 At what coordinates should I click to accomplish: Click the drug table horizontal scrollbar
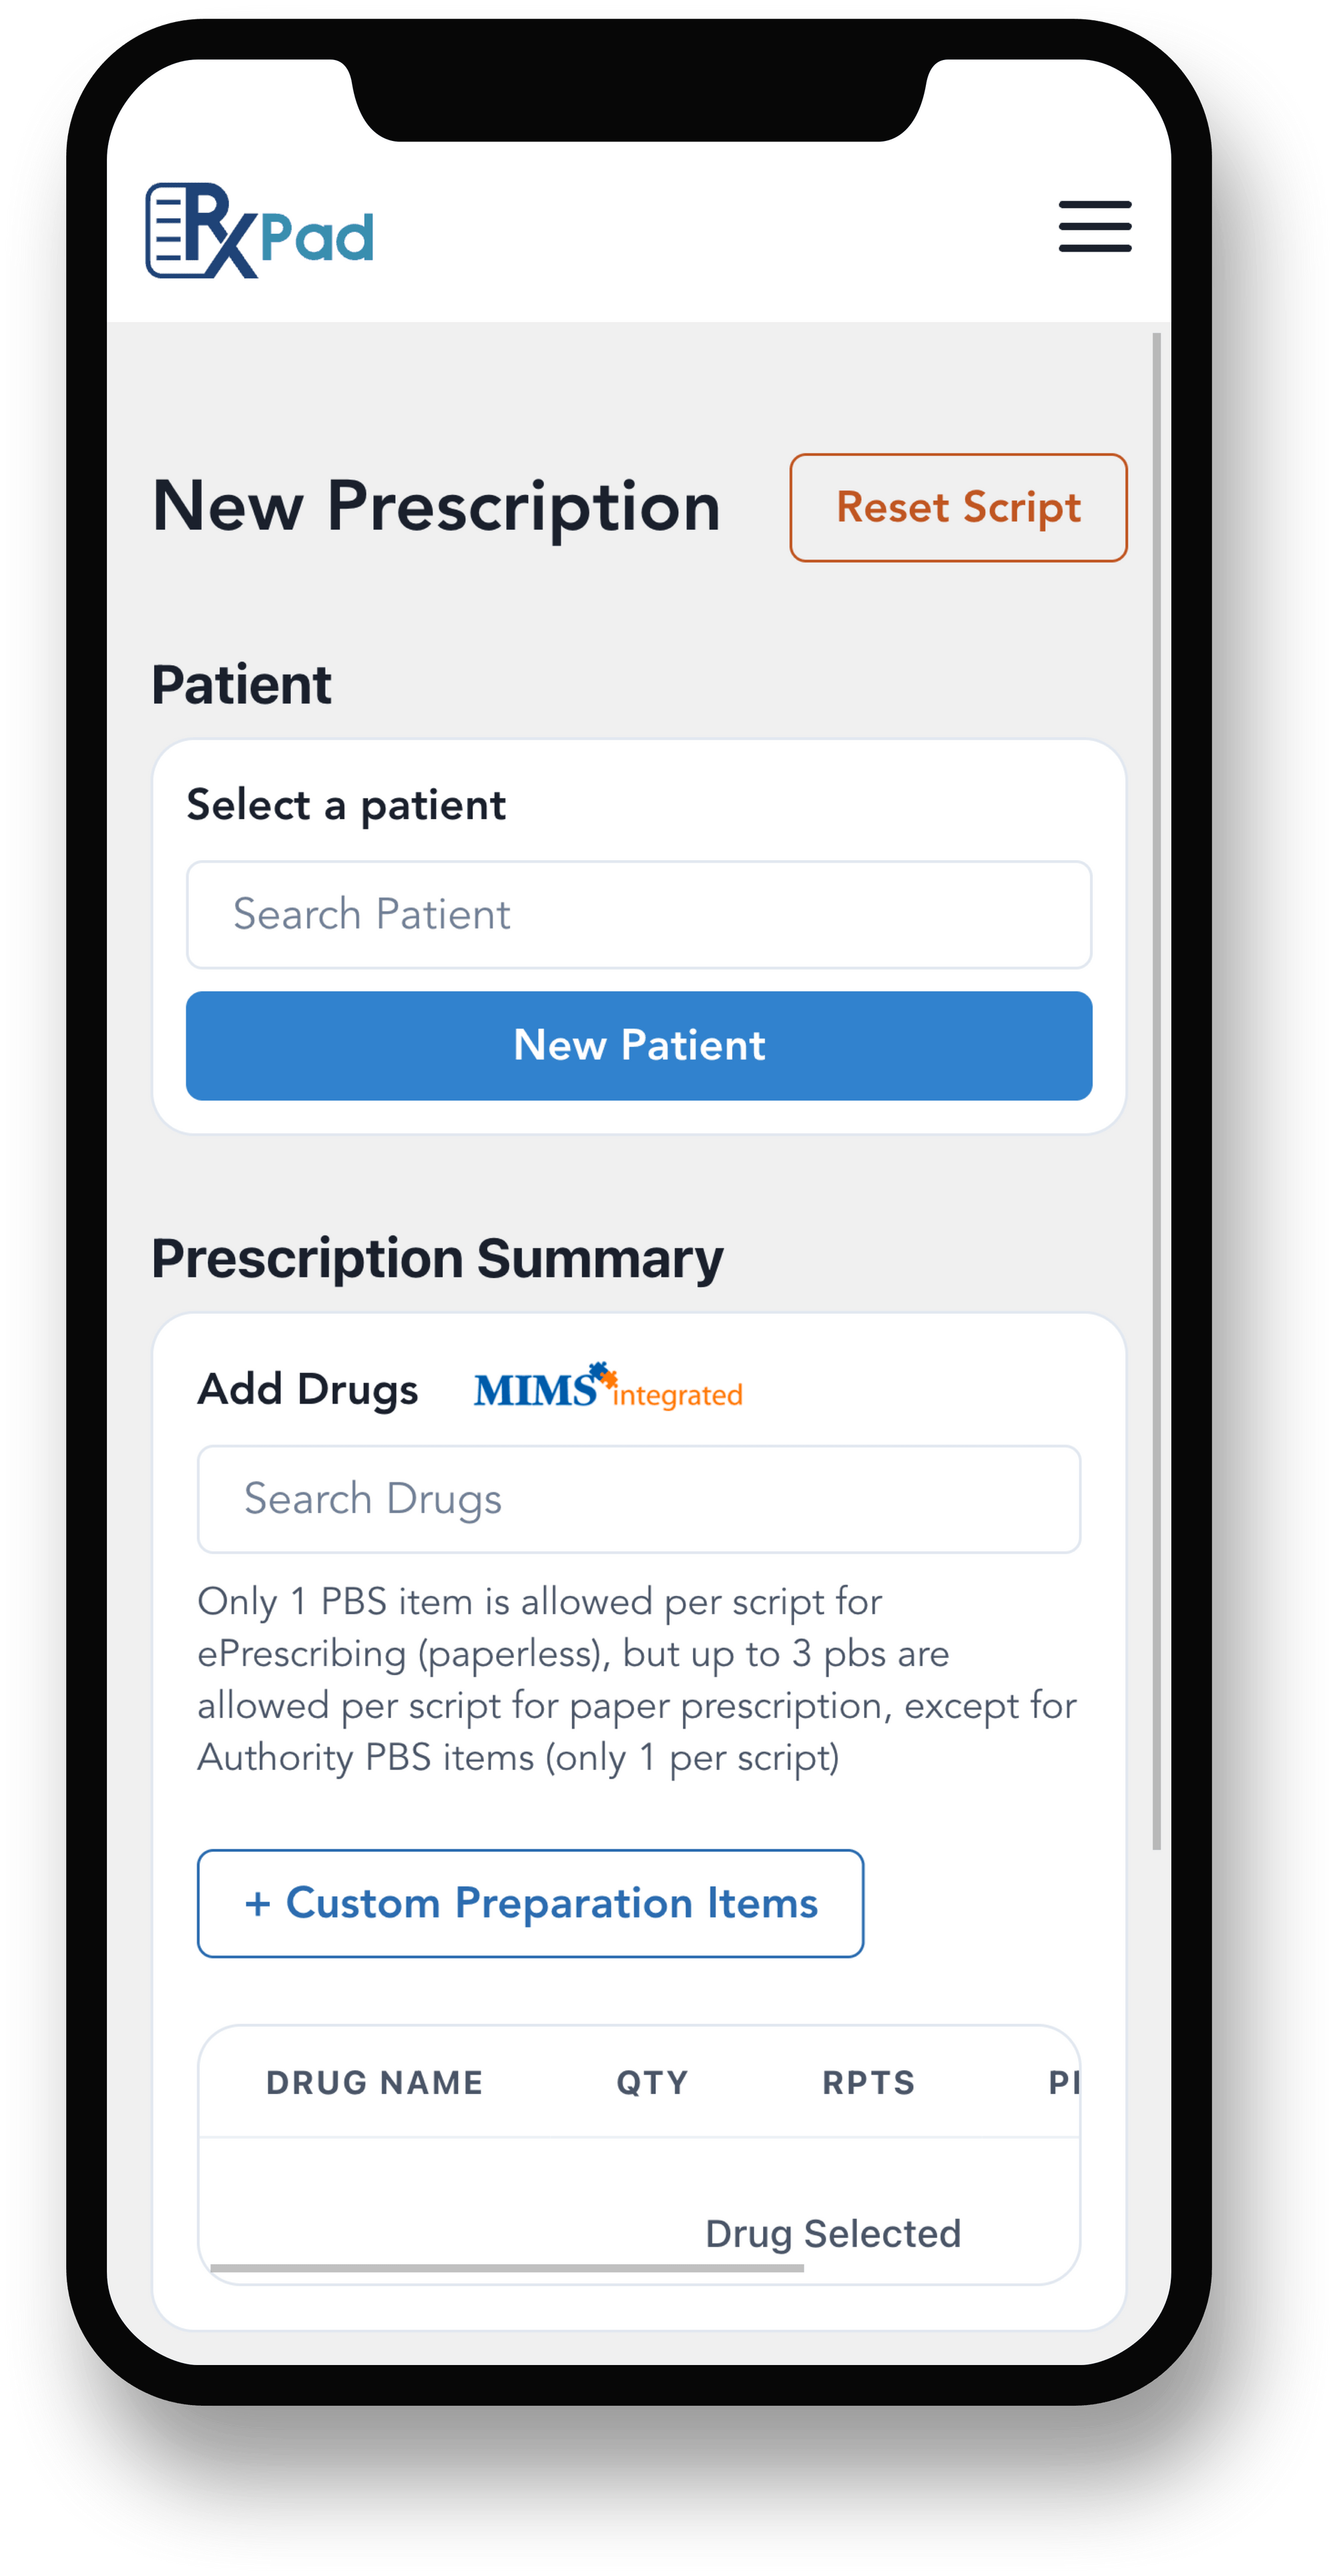[x=507, y=2268]
